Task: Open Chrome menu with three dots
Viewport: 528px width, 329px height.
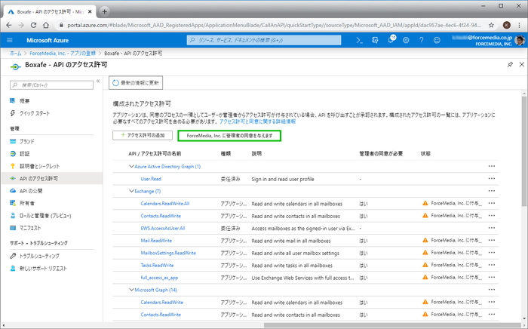Action: [x=520, y=25]
